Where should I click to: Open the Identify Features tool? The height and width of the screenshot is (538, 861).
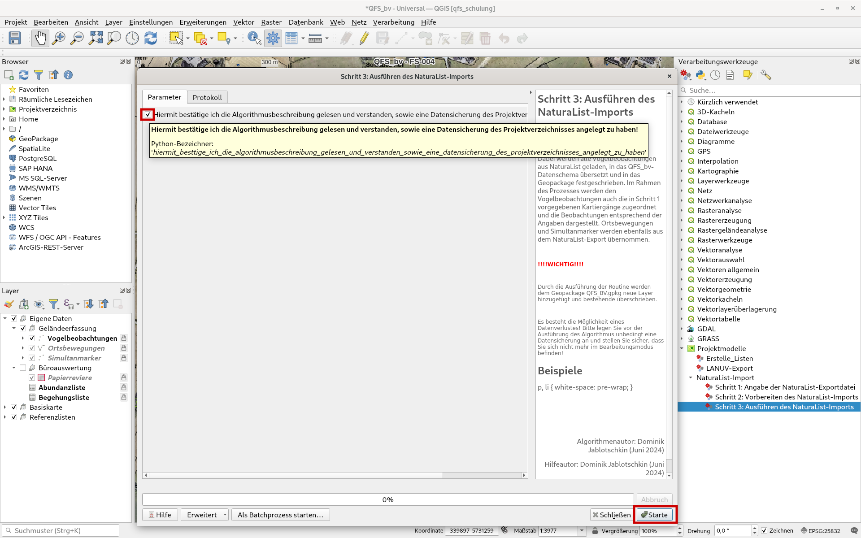tap(254, 39)
